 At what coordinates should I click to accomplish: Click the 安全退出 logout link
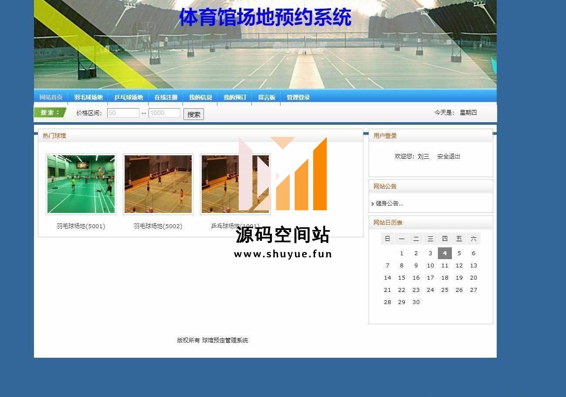coord(449,156)
